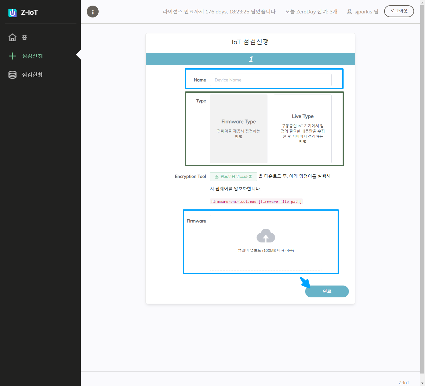Go to 점검신청 menu item
The height and width of the screenshot is (386, 425).
pyautogui.click(x=32, y=56)
